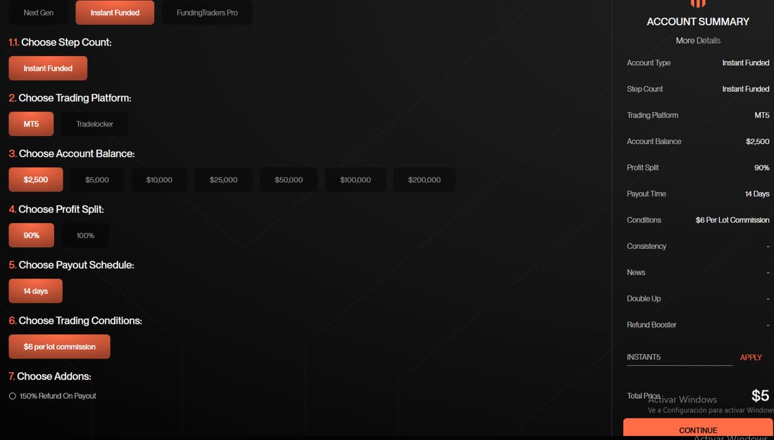Image resolution: width=774 pixels, height=440 pixels.
Task: Pick the $100,000 account balance
Action: (x=355, y=179)
